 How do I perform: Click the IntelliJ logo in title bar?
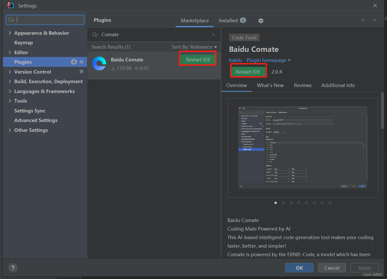(x=10, y=5)
